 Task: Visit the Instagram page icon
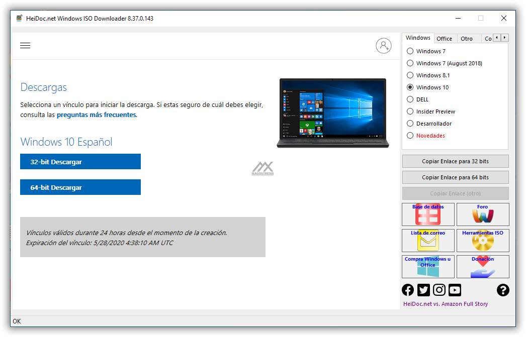pos(439,290)
